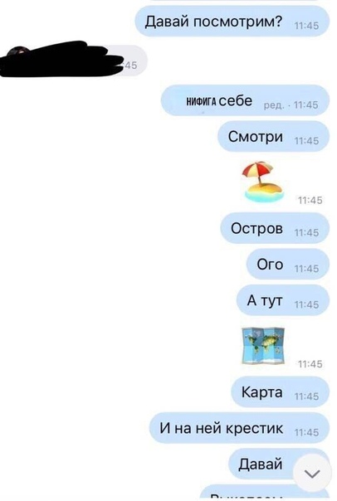Tap the 'А тут' message bubble
The height and width of the screenshot is (501, 337).
283,300
